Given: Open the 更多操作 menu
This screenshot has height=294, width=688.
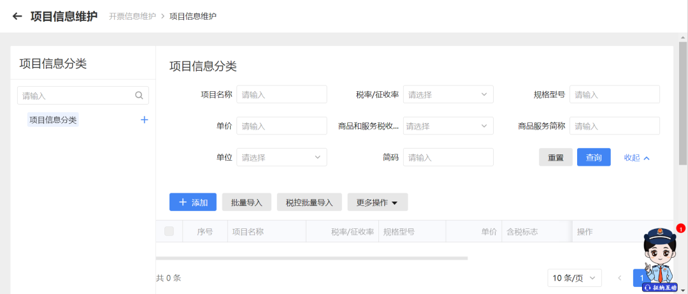Looking at the screenshot, I should tap(377, 203).
